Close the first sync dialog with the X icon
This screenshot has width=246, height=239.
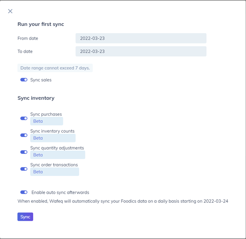tap(10, 11)
